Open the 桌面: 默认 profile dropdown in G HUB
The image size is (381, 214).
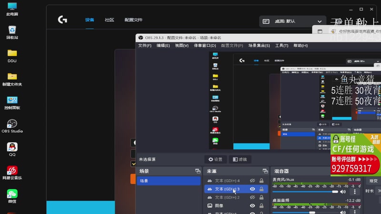pyautogui.click(x=292, y=21)
